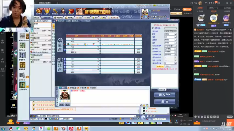
Task: Expand first 打开 slot dropdown in 魏国 team
Action: [98, 59]
